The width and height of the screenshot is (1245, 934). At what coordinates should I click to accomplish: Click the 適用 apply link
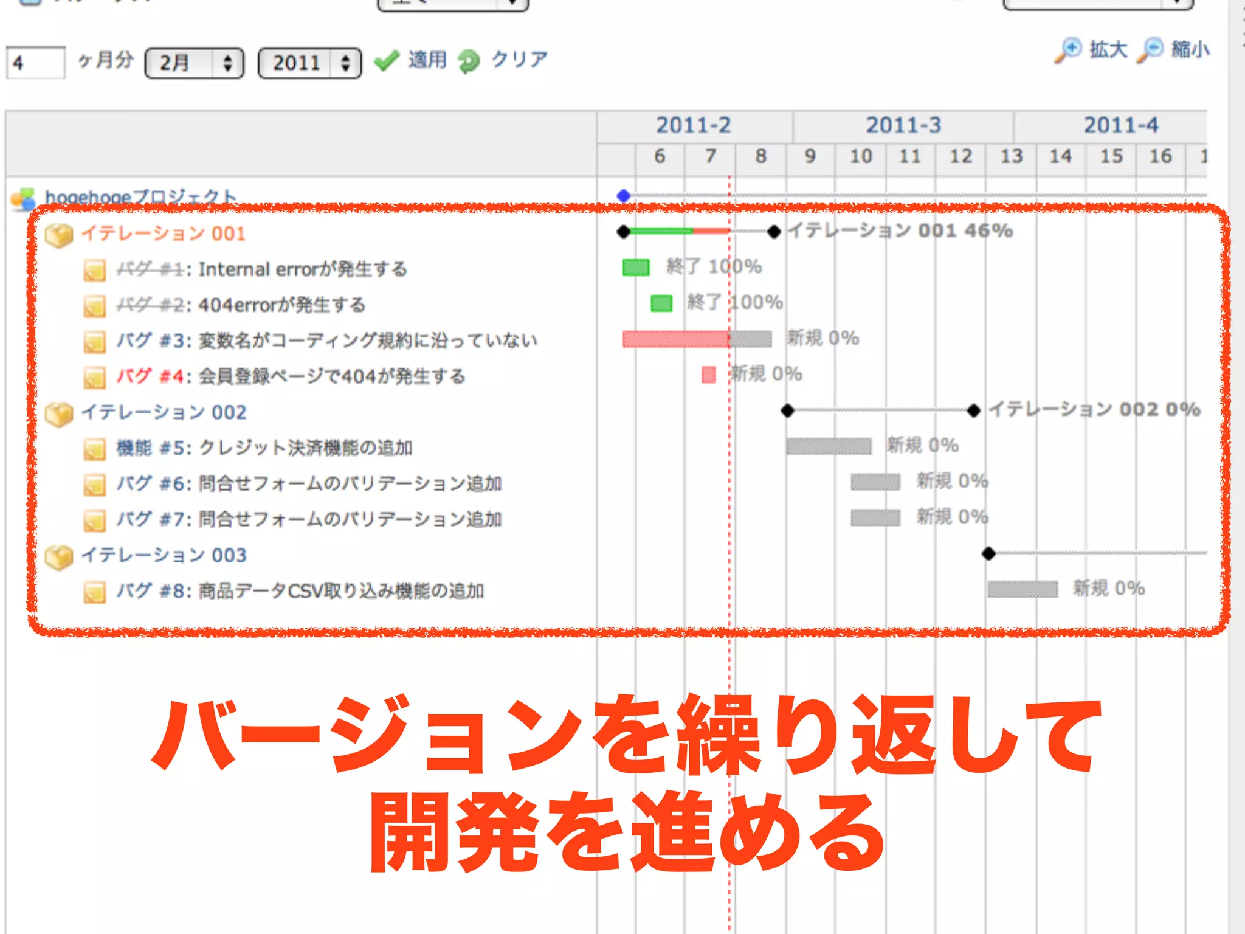pos(427,60)
